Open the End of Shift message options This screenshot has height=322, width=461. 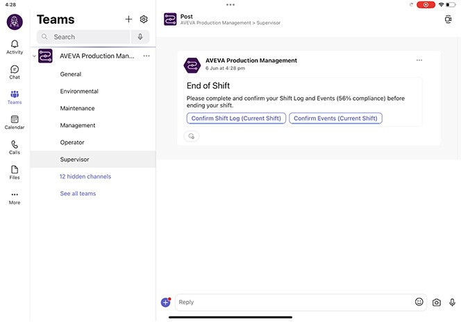pyautogui.click(x=419, y=60)
